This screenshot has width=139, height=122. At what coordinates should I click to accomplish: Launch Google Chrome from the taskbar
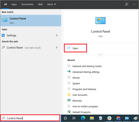[118, 118]
